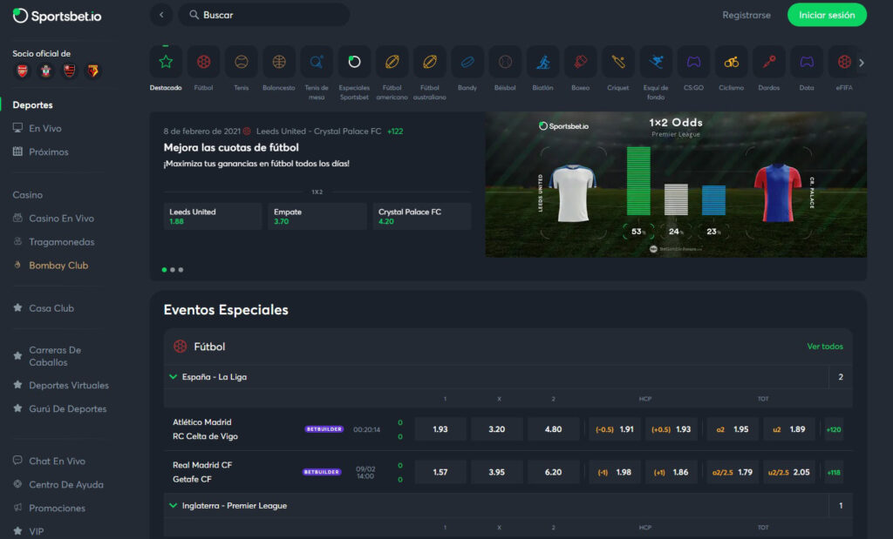This screenshot has width=893, height=539.
Task: Click the first partner club crest
Action: [22, 71]
